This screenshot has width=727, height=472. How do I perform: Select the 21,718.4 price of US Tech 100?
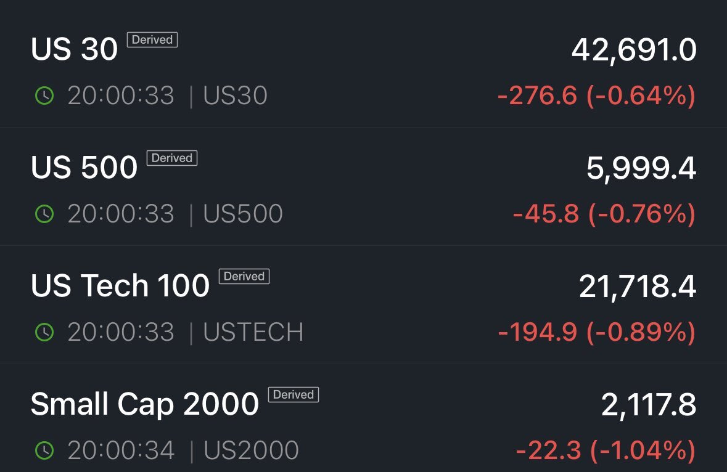click(x=638, y=287)
